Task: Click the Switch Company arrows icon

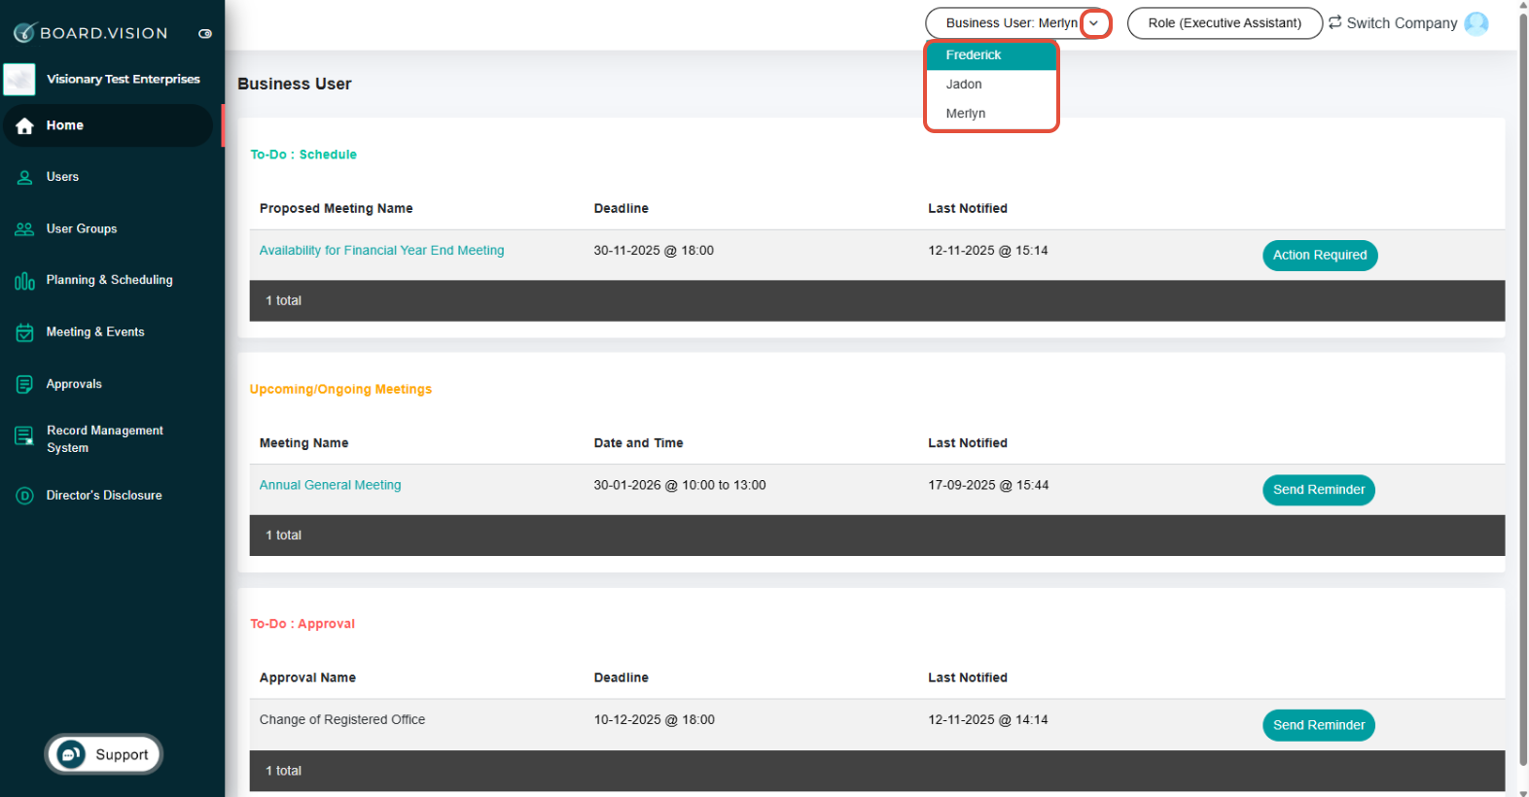Action: 1335,22
